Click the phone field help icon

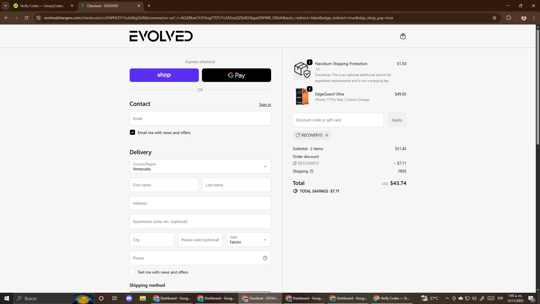[x=265, y=258]
